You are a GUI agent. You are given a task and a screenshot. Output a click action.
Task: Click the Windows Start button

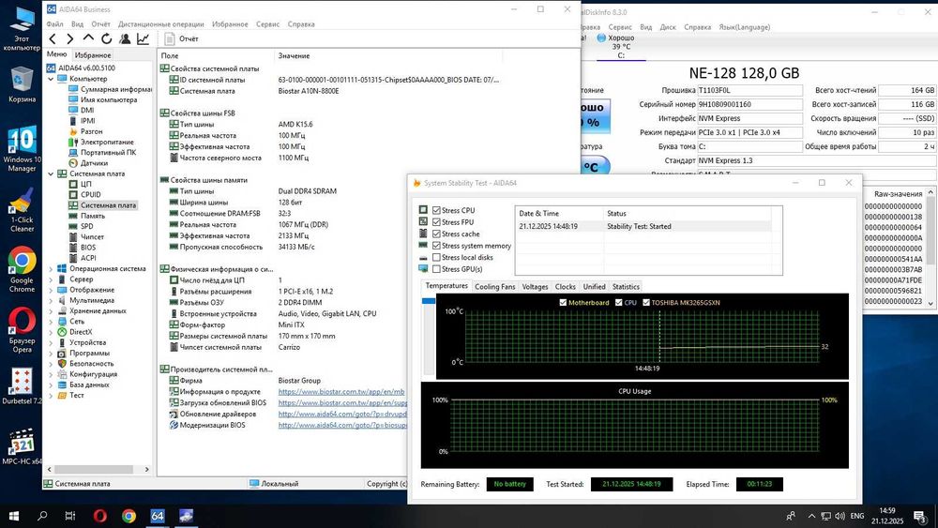13,516
